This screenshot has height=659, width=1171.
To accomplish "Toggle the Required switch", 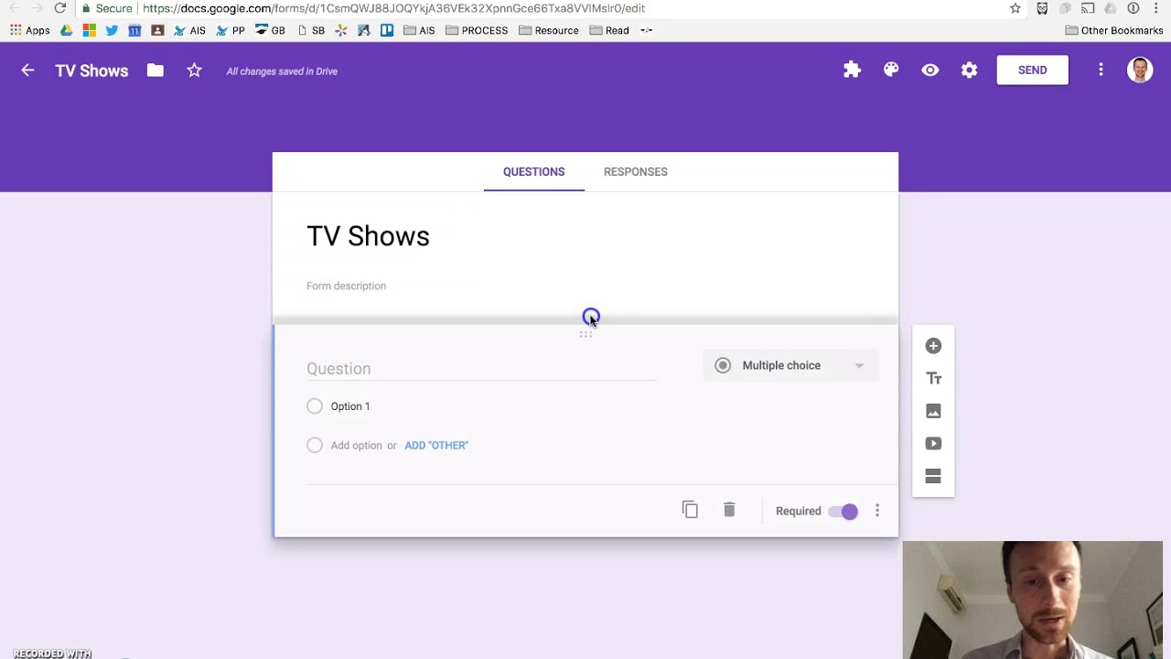I will pos(843,512).
